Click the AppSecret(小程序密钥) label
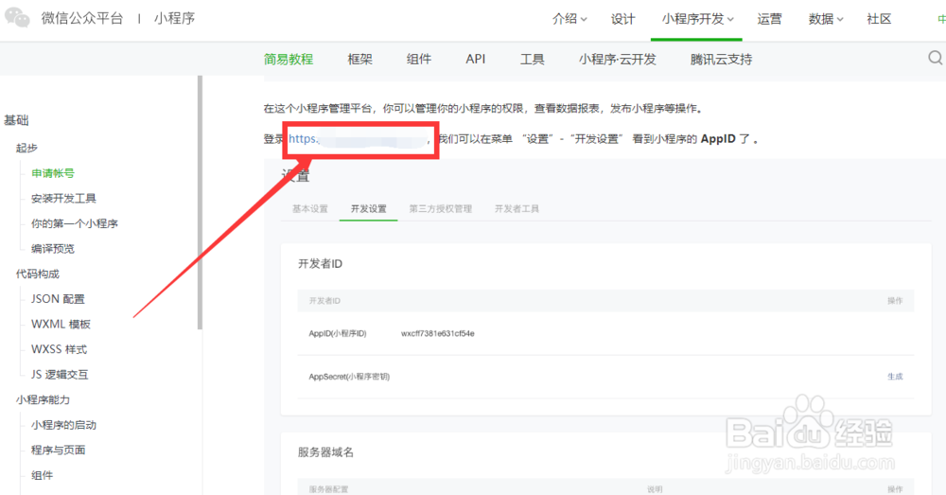This screenshot has width=946, height=495. pos(349,377)
